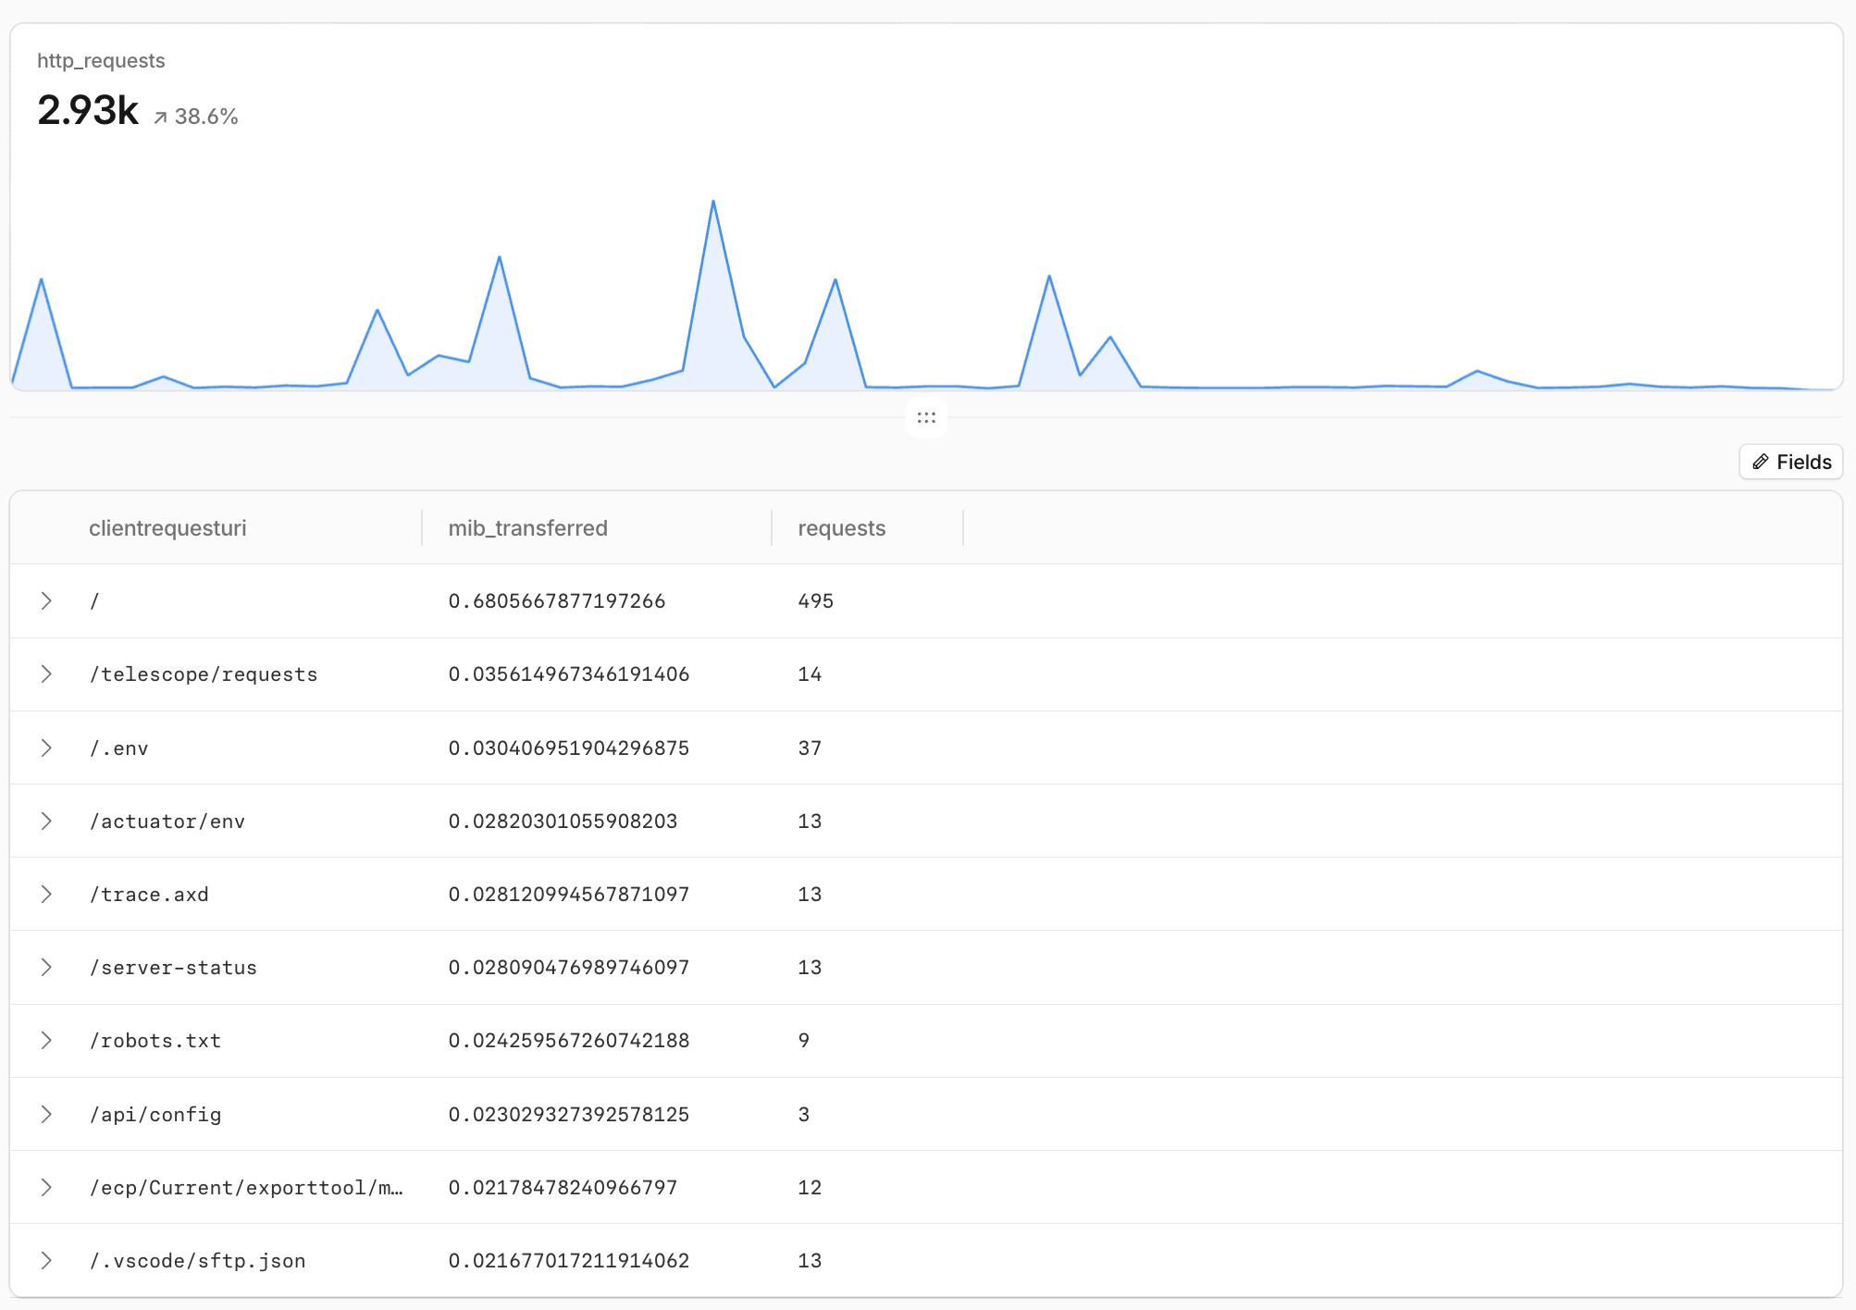
Task: Select the /telescope/requests URI cell
Action: point(204,674)
